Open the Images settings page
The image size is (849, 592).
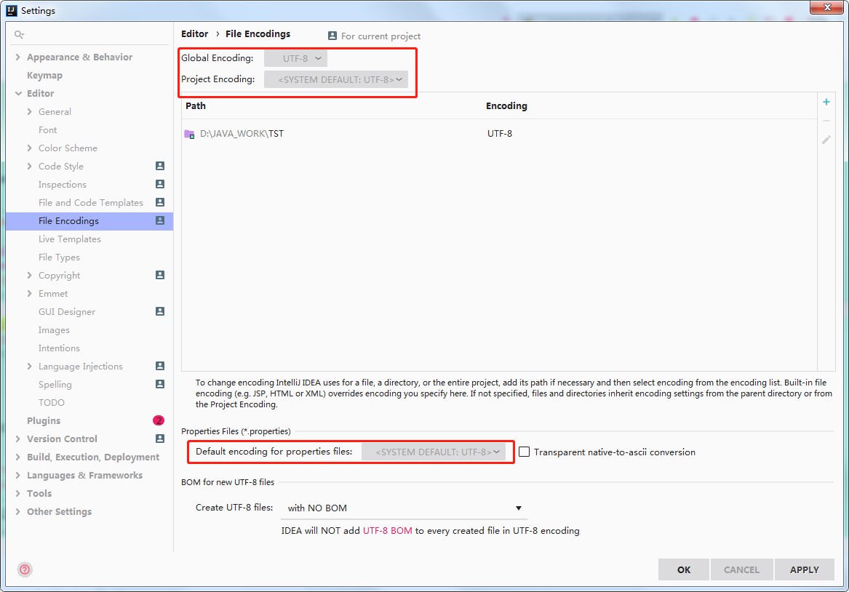pyautogui.click(x=54, y=329)
